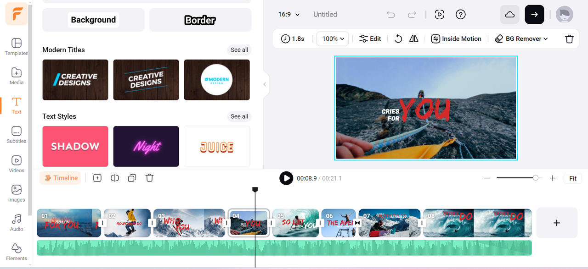This screenshot has height=269, width=588.
Task: Pick the #Modern circle title thumbnail
Action: tap(217, 80)
